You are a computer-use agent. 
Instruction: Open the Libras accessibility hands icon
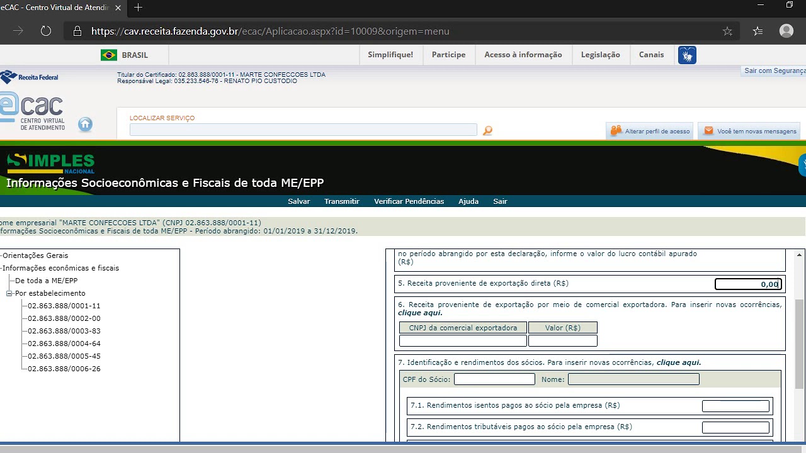click(x=687, y=55)
